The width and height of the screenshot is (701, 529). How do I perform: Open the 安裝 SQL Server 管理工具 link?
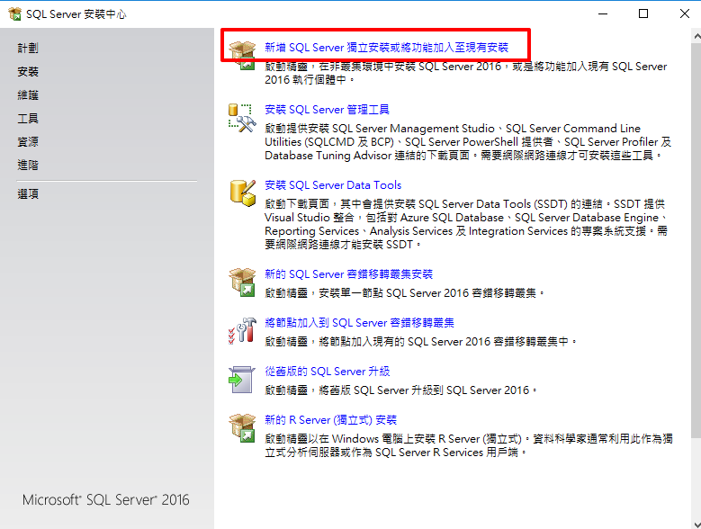click(x=327, y=110)
